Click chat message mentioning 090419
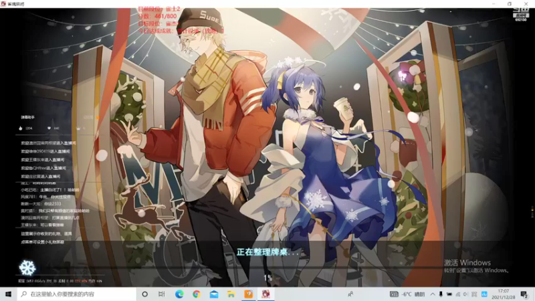This screenshot has height=301, width=535. (x=45, y=151)
